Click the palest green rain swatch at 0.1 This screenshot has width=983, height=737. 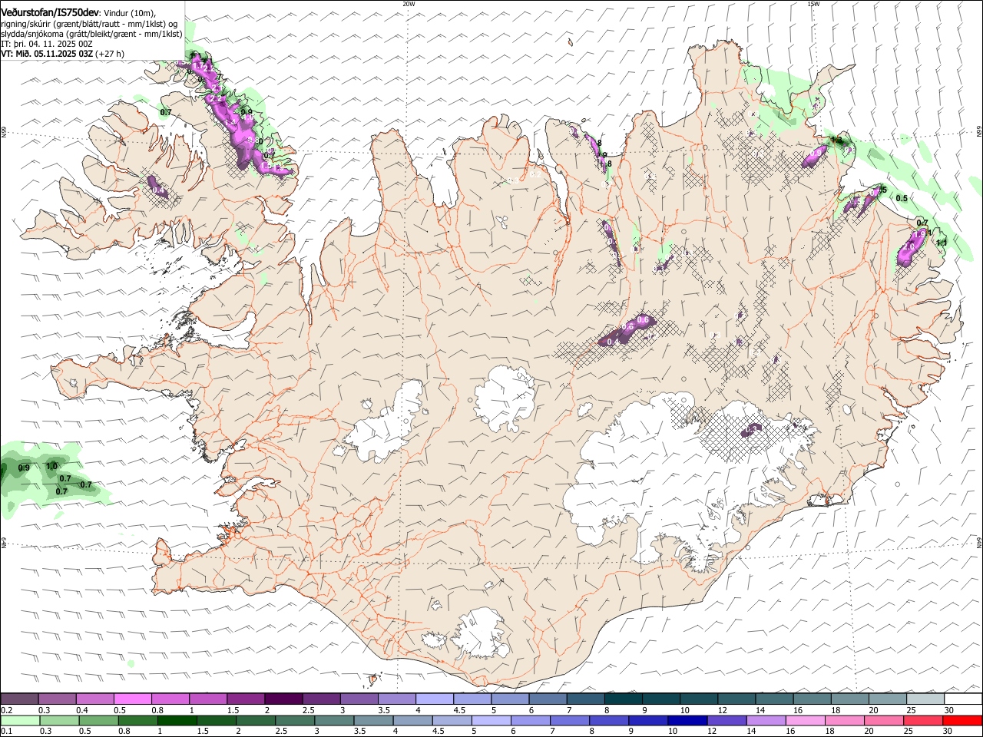20,721
